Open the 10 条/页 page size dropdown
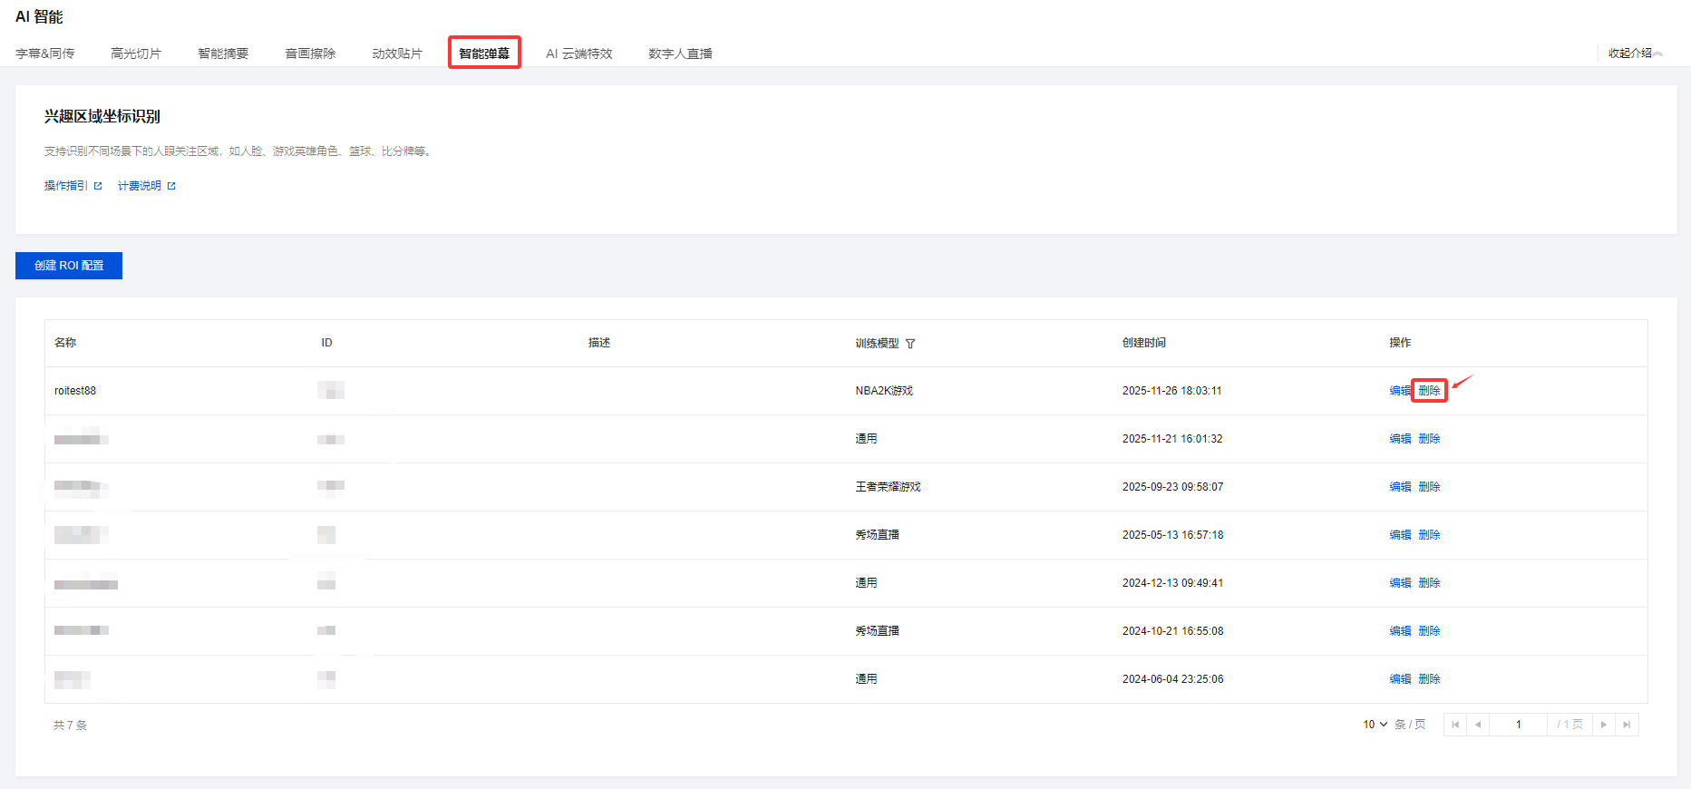The image size is (1691, 789). 1375,725
